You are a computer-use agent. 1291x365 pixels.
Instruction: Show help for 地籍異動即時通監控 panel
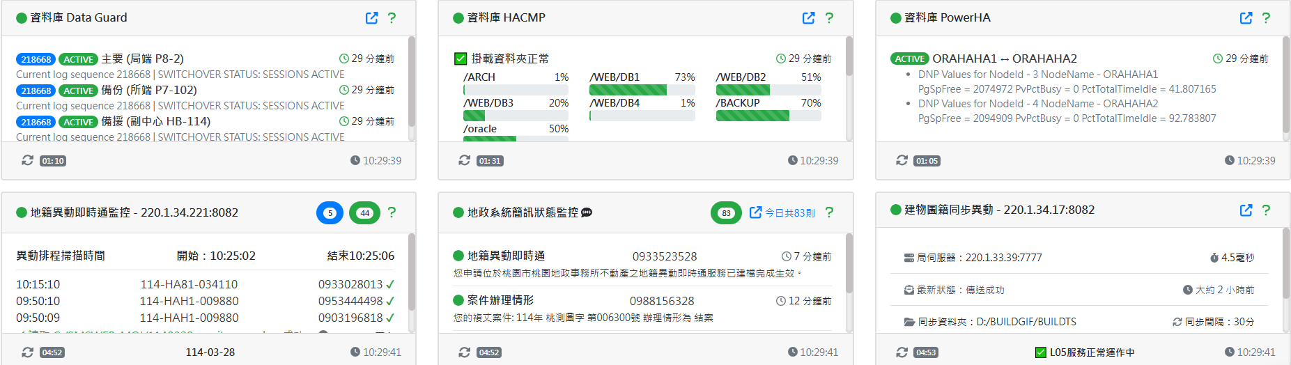pyautogui.click(x=392, y=212)
